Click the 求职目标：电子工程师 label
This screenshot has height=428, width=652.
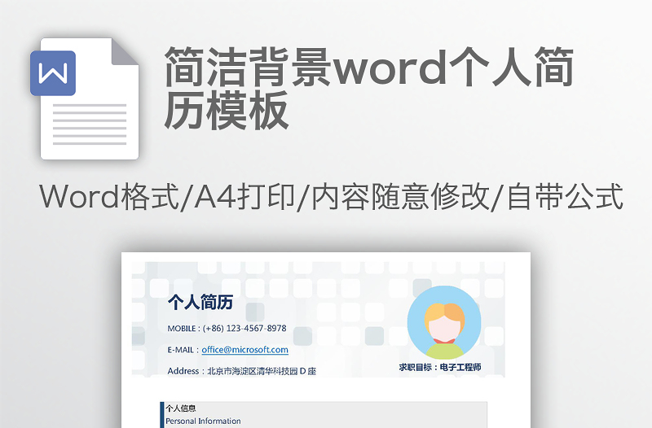pos(440,368)
